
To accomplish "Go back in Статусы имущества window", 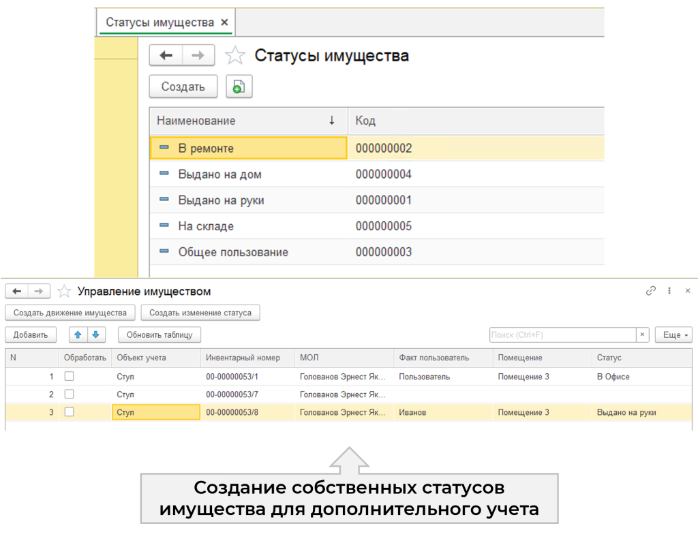I will [x=166, y=55].
